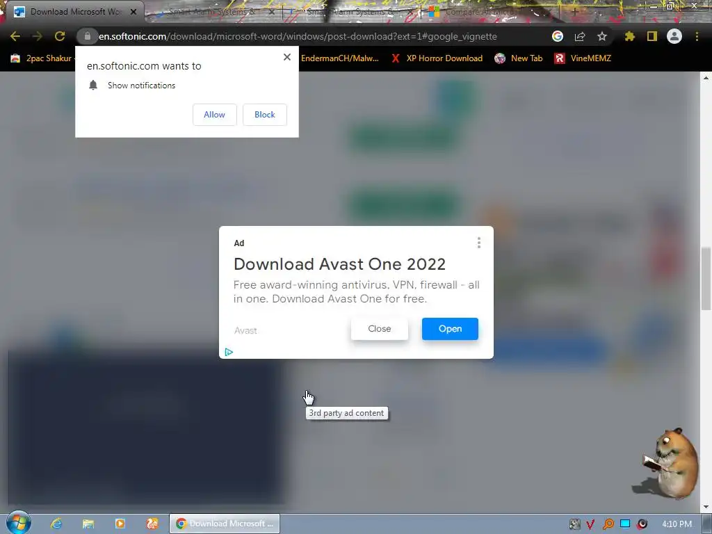The height and width of the screenshot is (534, 712).
Task: Click the Google icon in address bar
Action: 558,36
